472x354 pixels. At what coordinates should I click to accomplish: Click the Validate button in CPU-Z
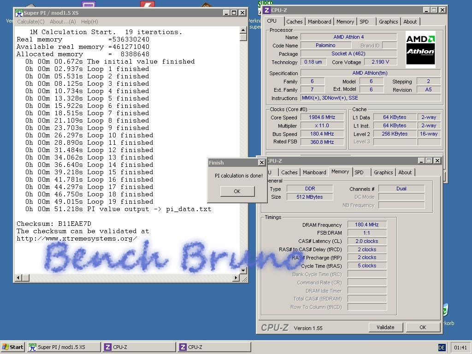tap(385, 327)
